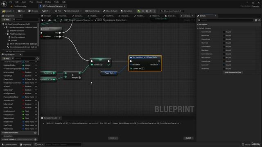Collapse Event Dispatchers section
The image size is (262, 147).
point(2,133)
